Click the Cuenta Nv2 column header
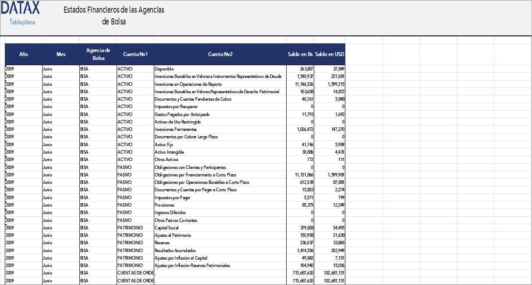Screen dimensions: 532x285 coord(219,54)
